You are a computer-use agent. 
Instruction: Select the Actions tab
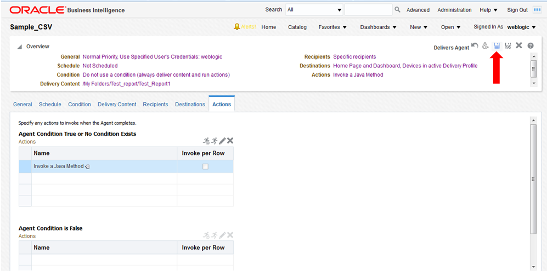[222, 104]
